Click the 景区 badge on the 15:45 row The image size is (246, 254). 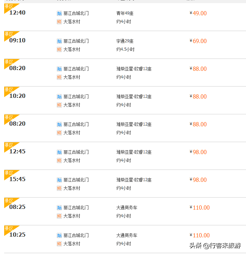point(9,173)
